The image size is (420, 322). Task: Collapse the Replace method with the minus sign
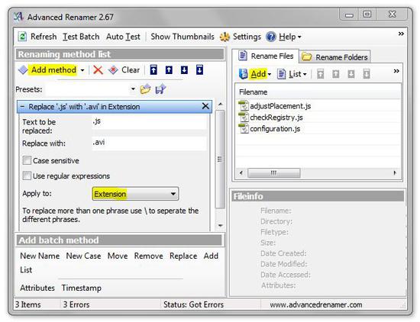[22, 107]
